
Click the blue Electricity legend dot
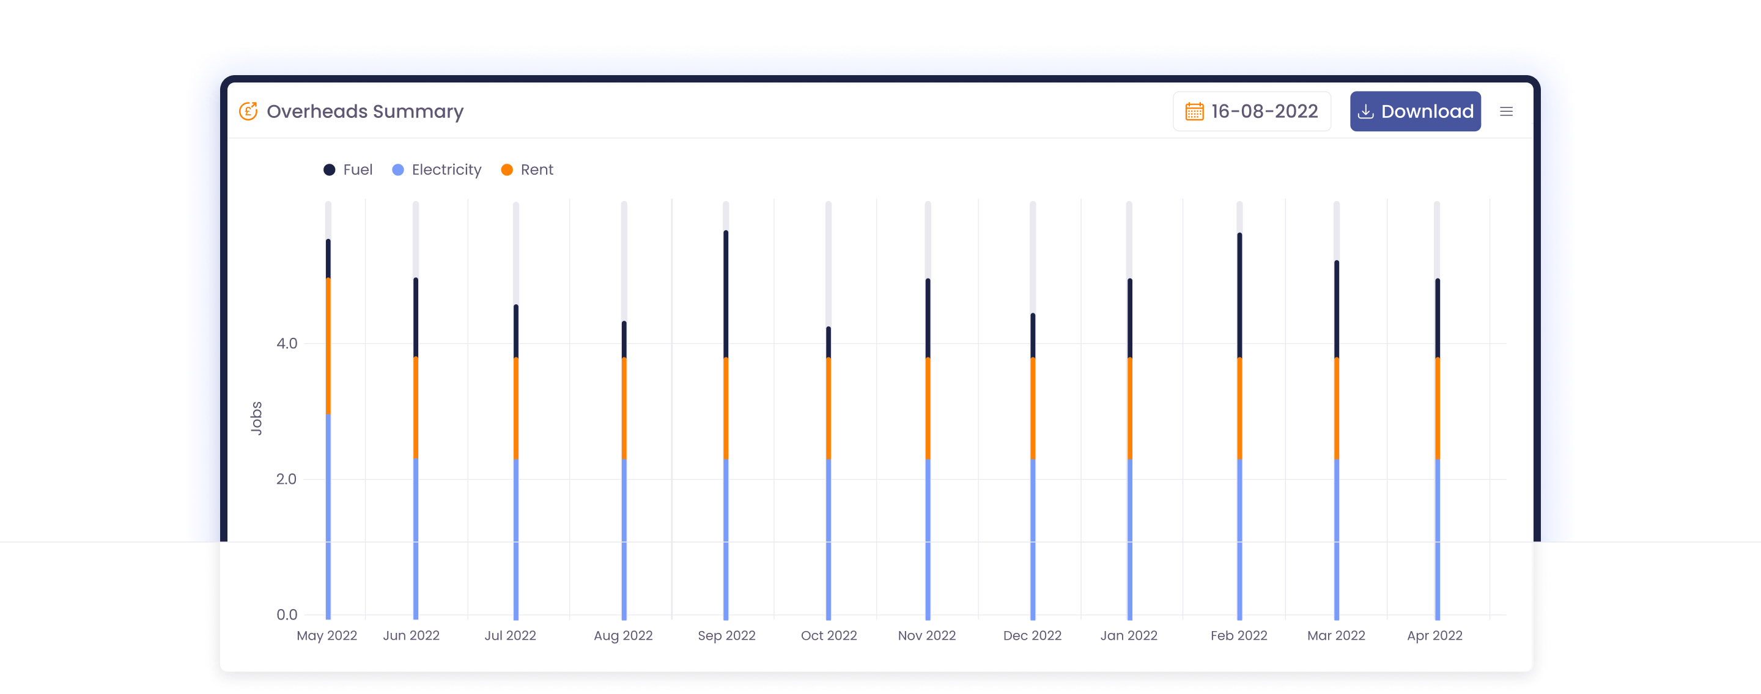(x=398, y=169)
